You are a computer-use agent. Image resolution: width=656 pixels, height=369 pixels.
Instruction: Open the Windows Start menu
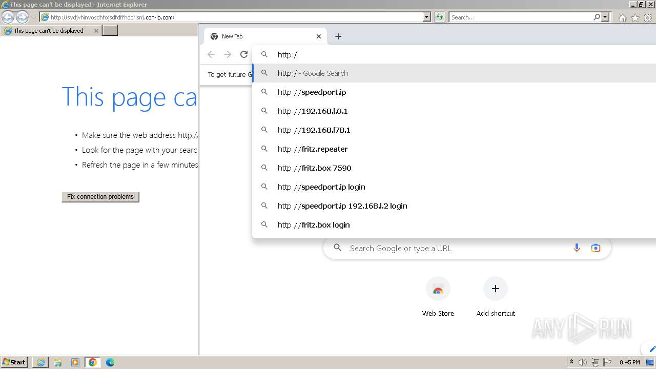[14, 362]
